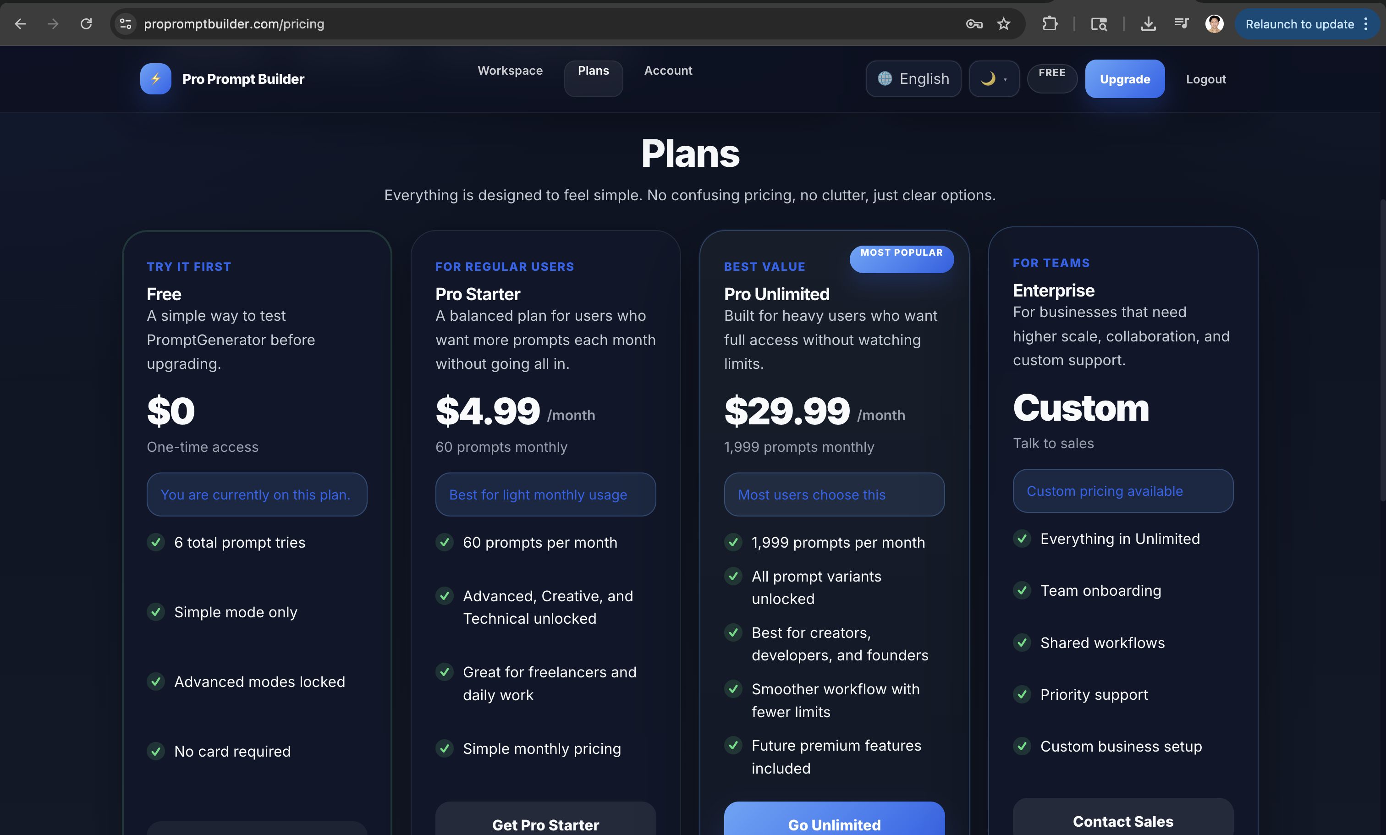The image size is (1386, 835).
Task: Click the extensions puzzle icon
Action: pos(1050,24)
